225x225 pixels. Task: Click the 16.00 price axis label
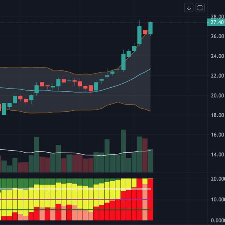(x=217, y=135)
